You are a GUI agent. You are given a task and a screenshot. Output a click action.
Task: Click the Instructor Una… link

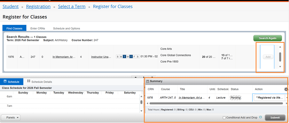pyautogui.click(x=101, y=57)
